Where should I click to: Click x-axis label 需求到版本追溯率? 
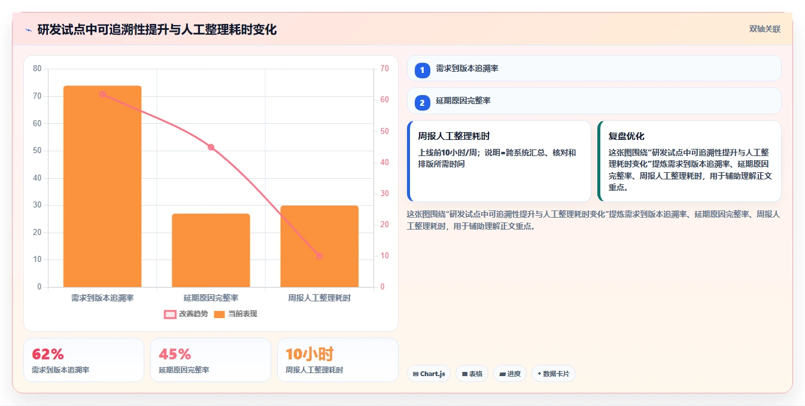(x=102, y=298)
